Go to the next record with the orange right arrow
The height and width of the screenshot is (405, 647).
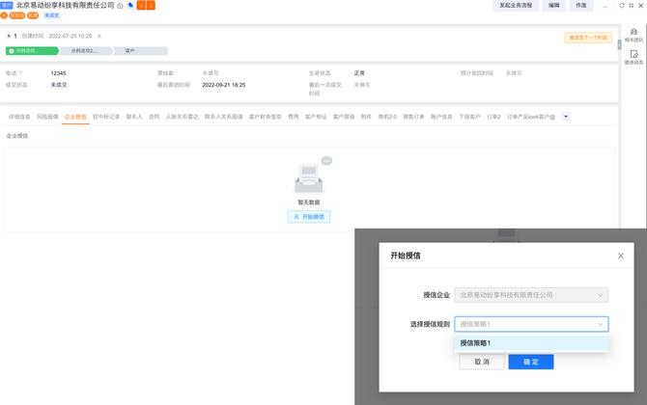click(x=151, y=6)
